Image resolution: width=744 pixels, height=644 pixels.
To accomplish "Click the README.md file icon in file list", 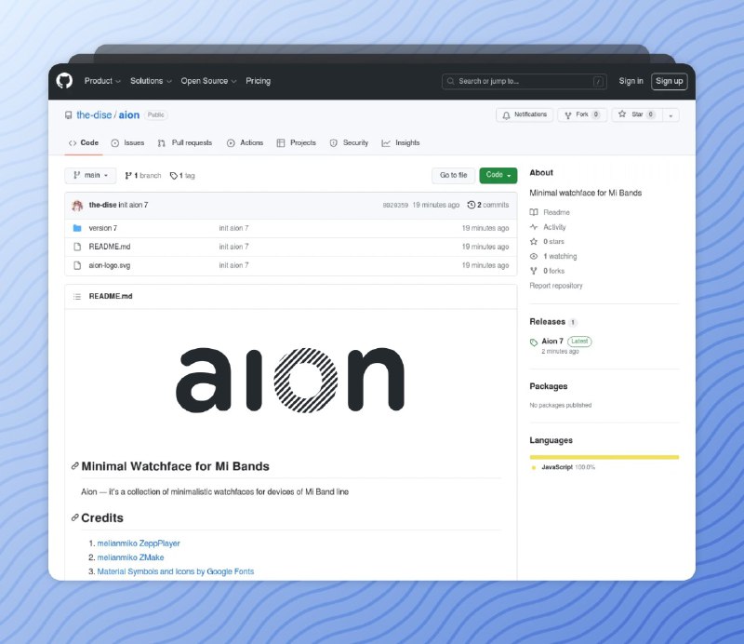I will coord(77,247).
